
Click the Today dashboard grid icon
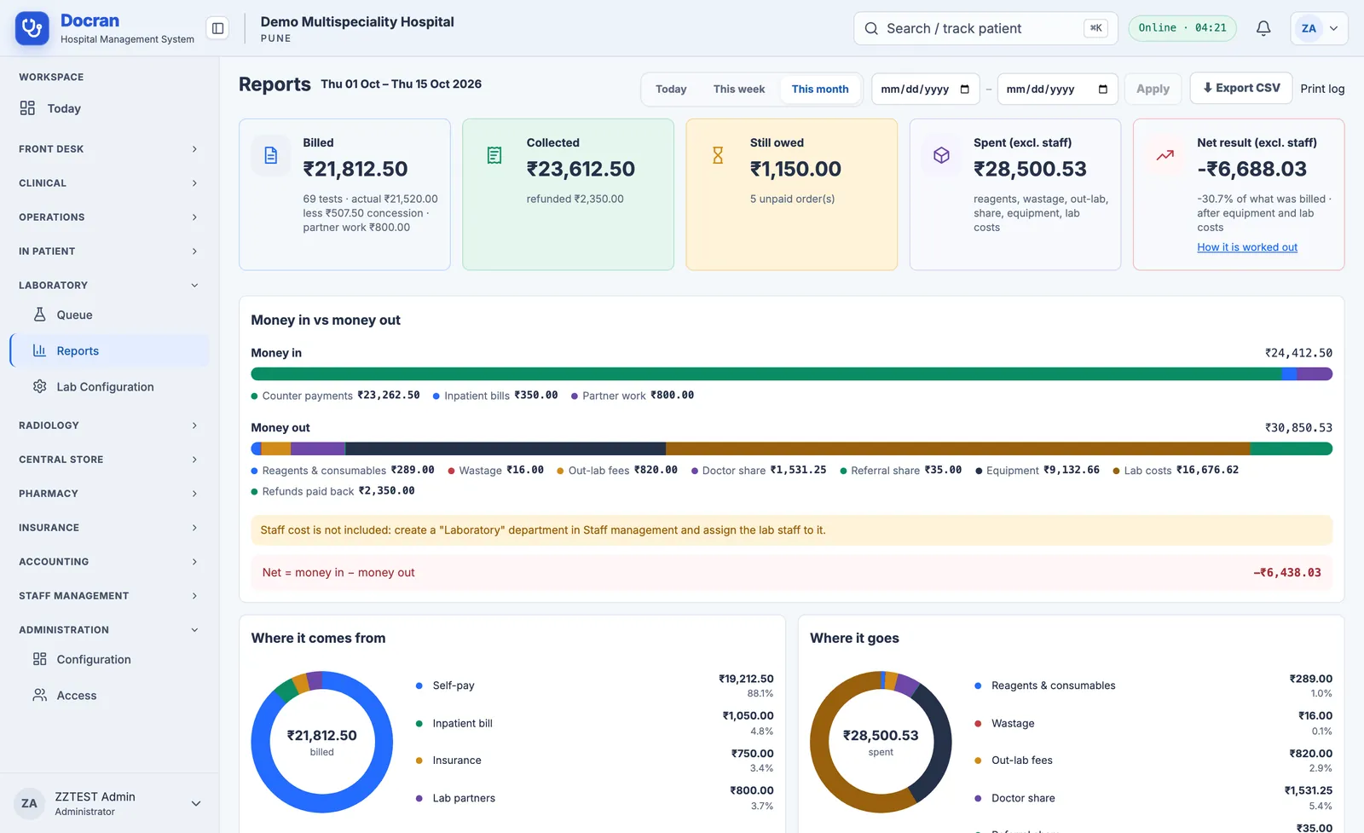(x=27, y=108)
